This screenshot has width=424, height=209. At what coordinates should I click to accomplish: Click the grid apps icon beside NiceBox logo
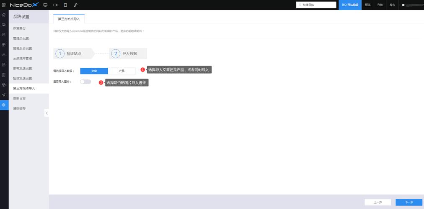click(4, 5)
